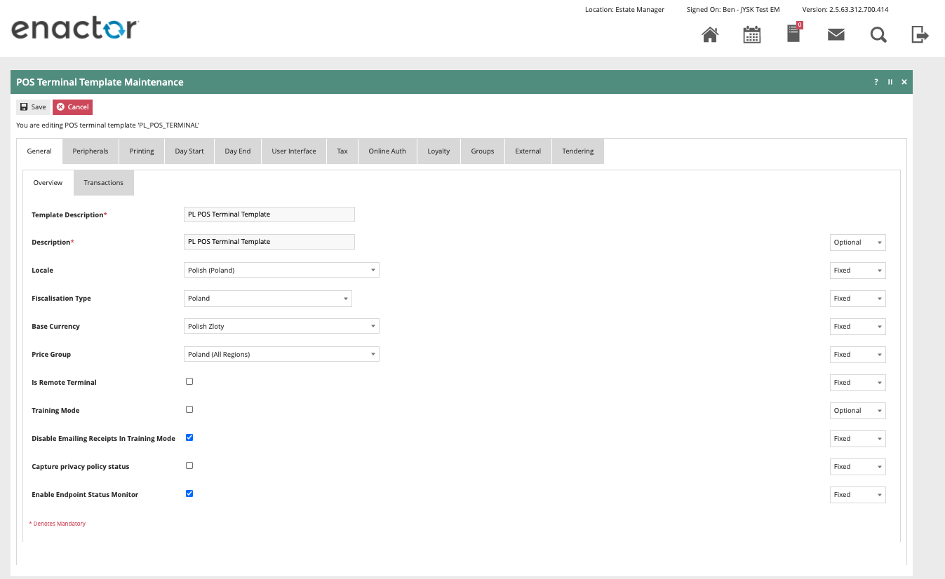The height and width of the screenshot is (579, 945).
Task: Open the messages envelope icon
Action: point(836,34)
